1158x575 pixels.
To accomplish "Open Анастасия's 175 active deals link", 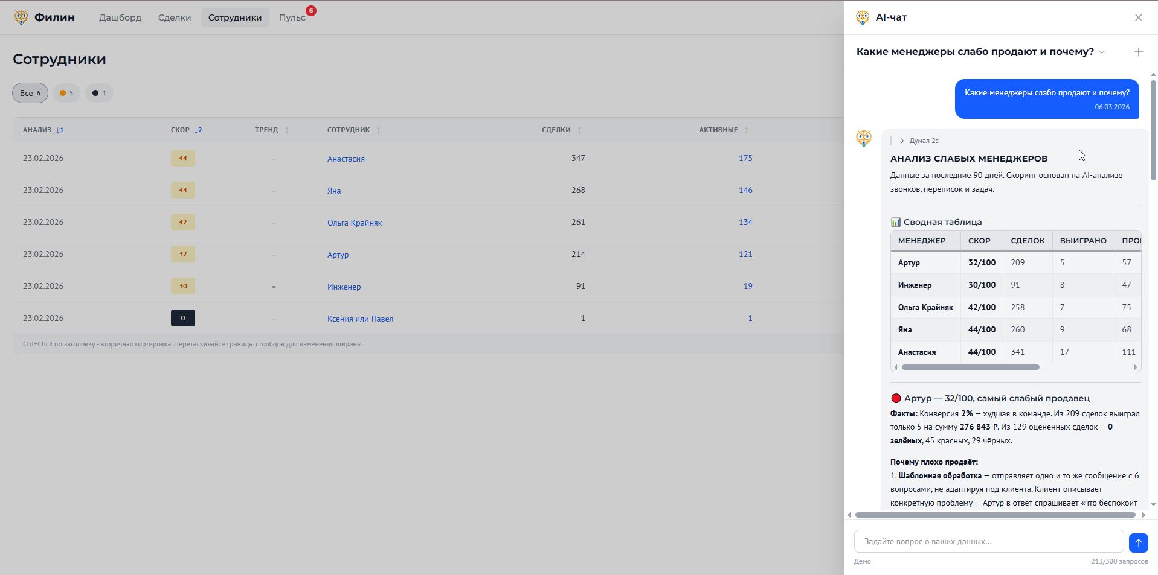I will (x=745, y=158).
